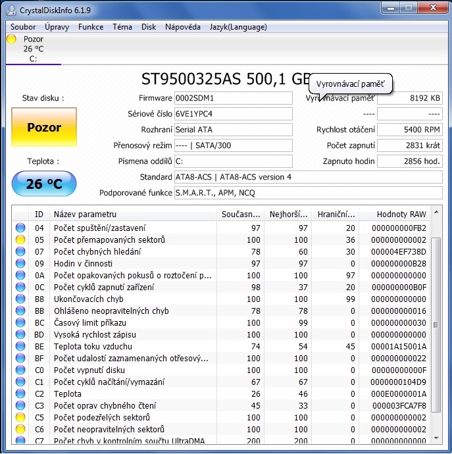Open the Jazyk(Language) menu
Viewport: 452px width, 454px height.
tap(238, 27)
